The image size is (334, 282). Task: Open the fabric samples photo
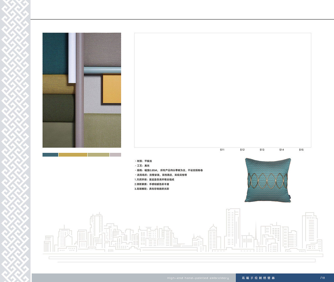point(82,90)
